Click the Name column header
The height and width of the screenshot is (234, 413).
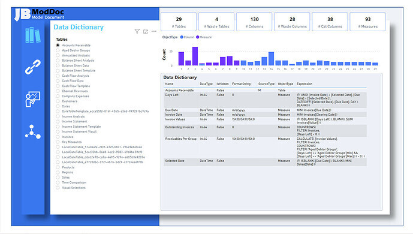[x=170, y=84]
